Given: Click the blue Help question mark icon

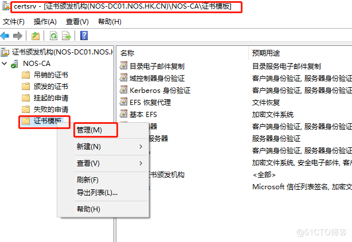Looking at the screenshot, I should [x=84, y=36].
